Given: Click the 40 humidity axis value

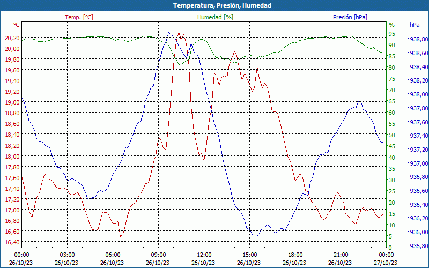Looking at the screenshot, I should click(x=392, y=158).
